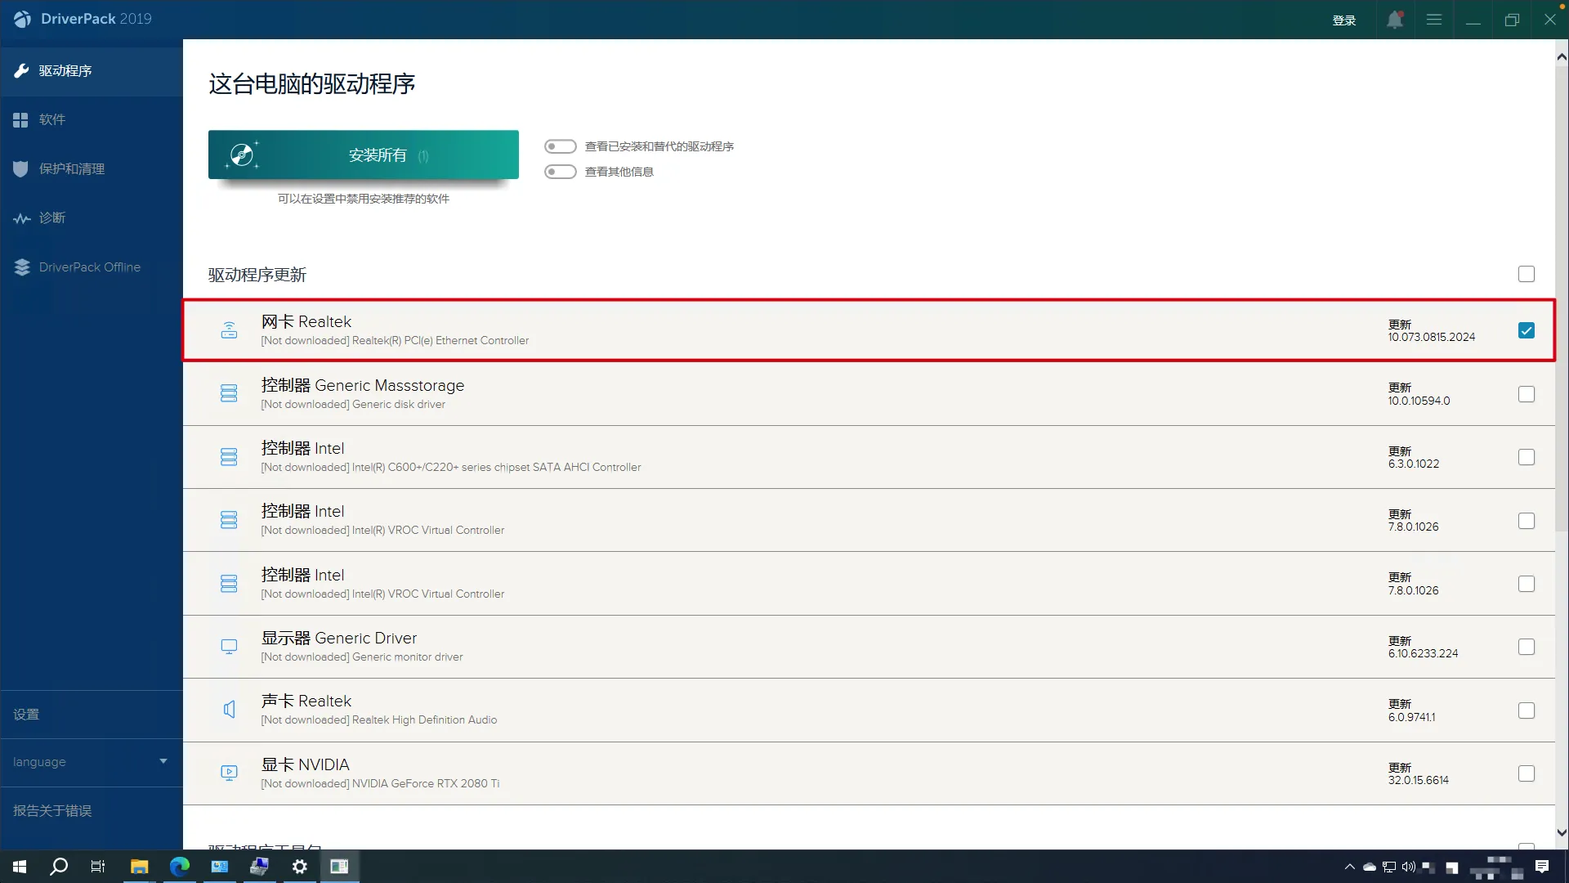Open the 软件 software section
Image resolution: width=1569 pixels, height=883 pixels.
tap(52, 120)
